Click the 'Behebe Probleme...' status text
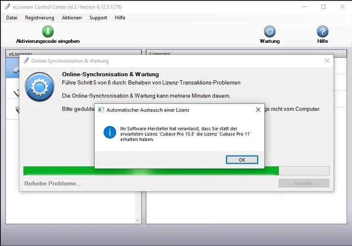Screen dimensions: 352x246 [53, 184]
